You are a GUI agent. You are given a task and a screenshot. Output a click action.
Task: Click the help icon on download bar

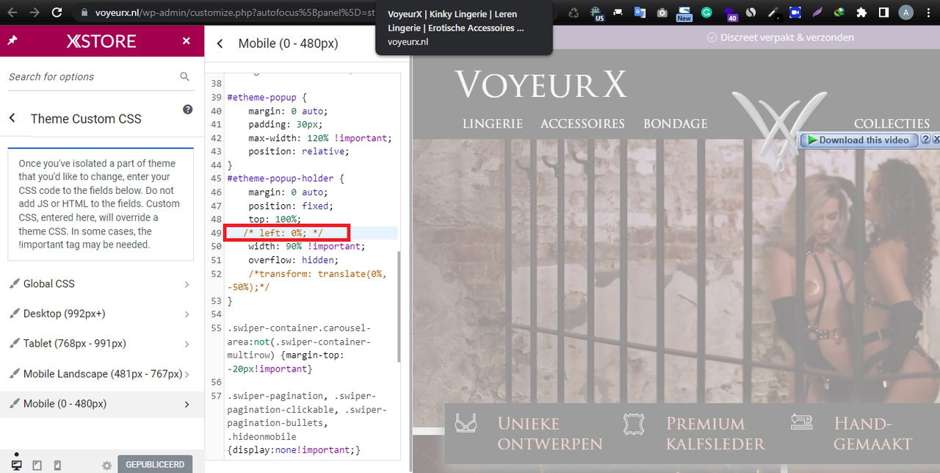tap(925, 139)
